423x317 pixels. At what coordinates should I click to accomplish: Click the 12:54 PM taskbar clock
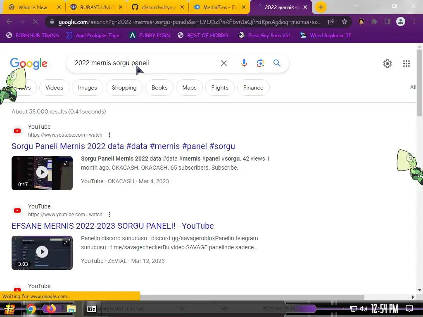(385, 309)
